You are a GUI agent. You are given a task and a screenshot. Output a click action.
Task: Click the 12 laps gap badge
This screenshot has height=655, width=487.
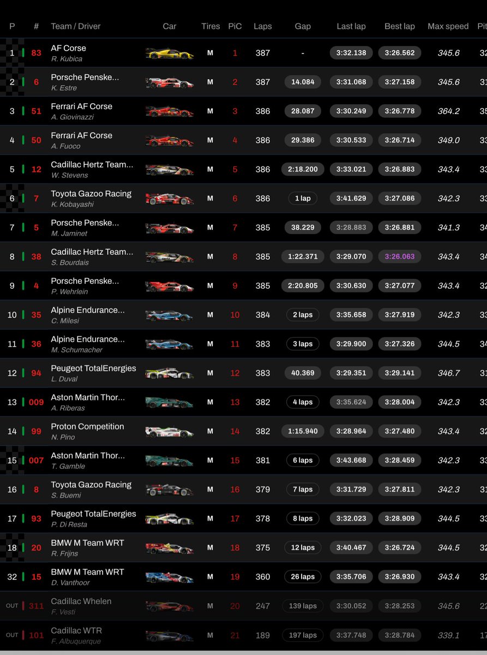click(303, 547)
